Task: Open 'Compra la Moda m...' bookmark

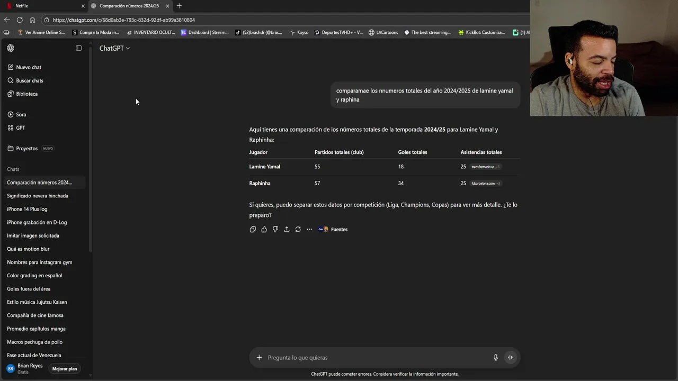Action: click(x=96, y=32)
